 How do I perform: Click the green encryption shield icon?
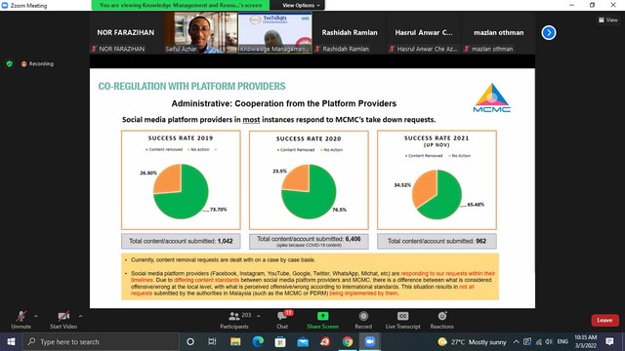[10, 63]
